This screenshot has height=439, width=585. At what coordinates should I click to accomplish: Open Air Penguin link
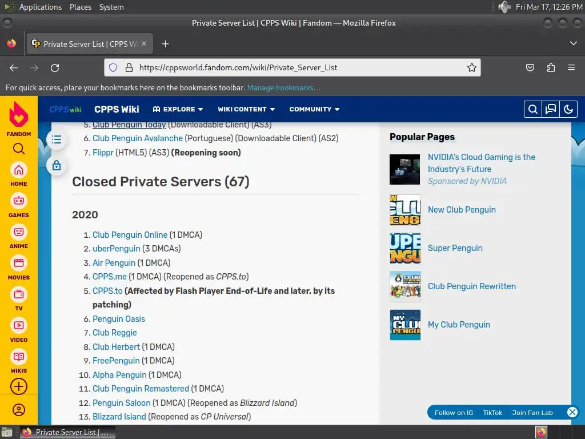point(114,263)
